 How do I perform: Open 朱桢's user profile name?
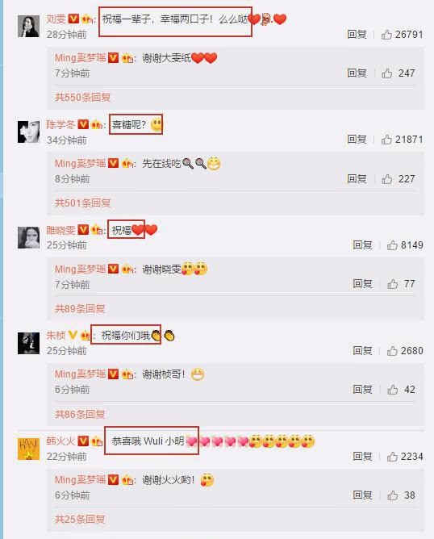56,335
